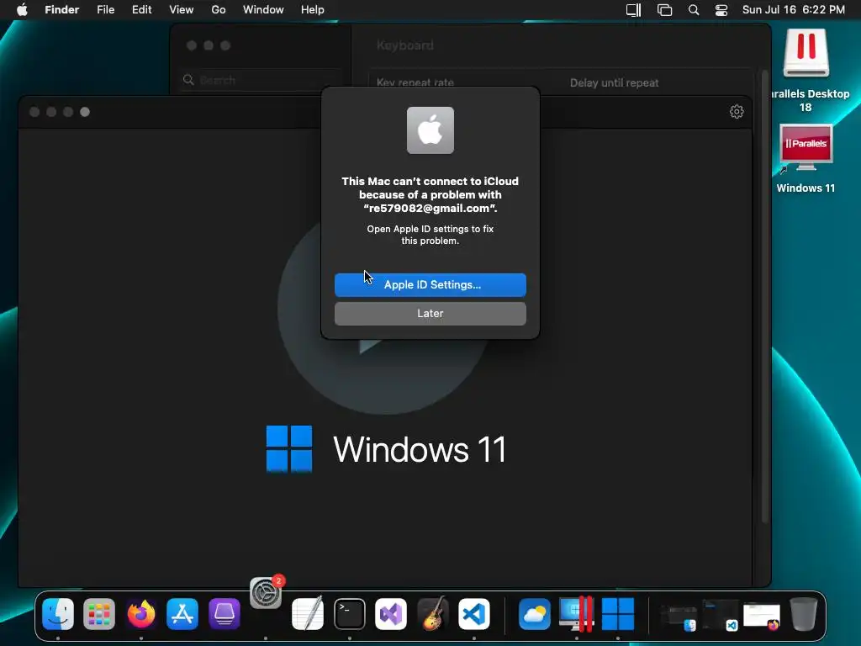
Task: Open the Help menu
Action: coord(313,10)
